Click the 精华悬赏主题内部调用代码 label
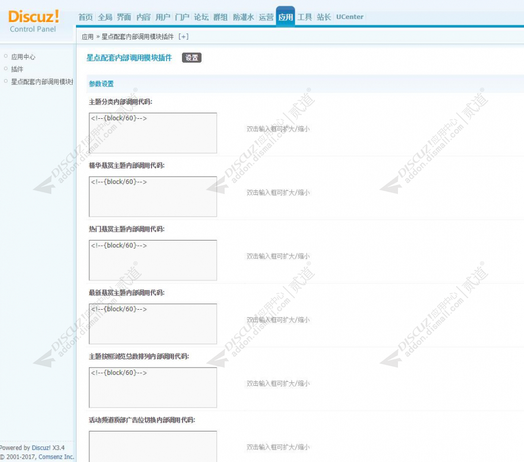Image resolution: width=524 pixels, height=462 pixels. (x=127, y=166)
